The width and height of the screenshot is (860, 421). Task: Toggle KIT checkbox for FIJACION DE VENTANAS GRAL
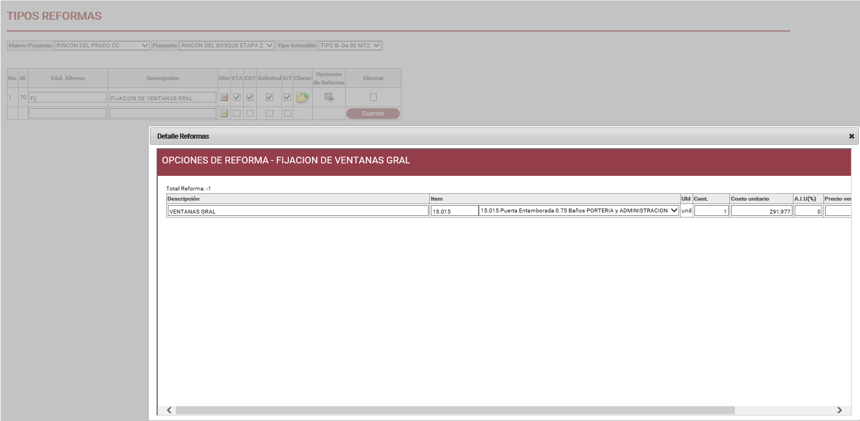[287, 97]
